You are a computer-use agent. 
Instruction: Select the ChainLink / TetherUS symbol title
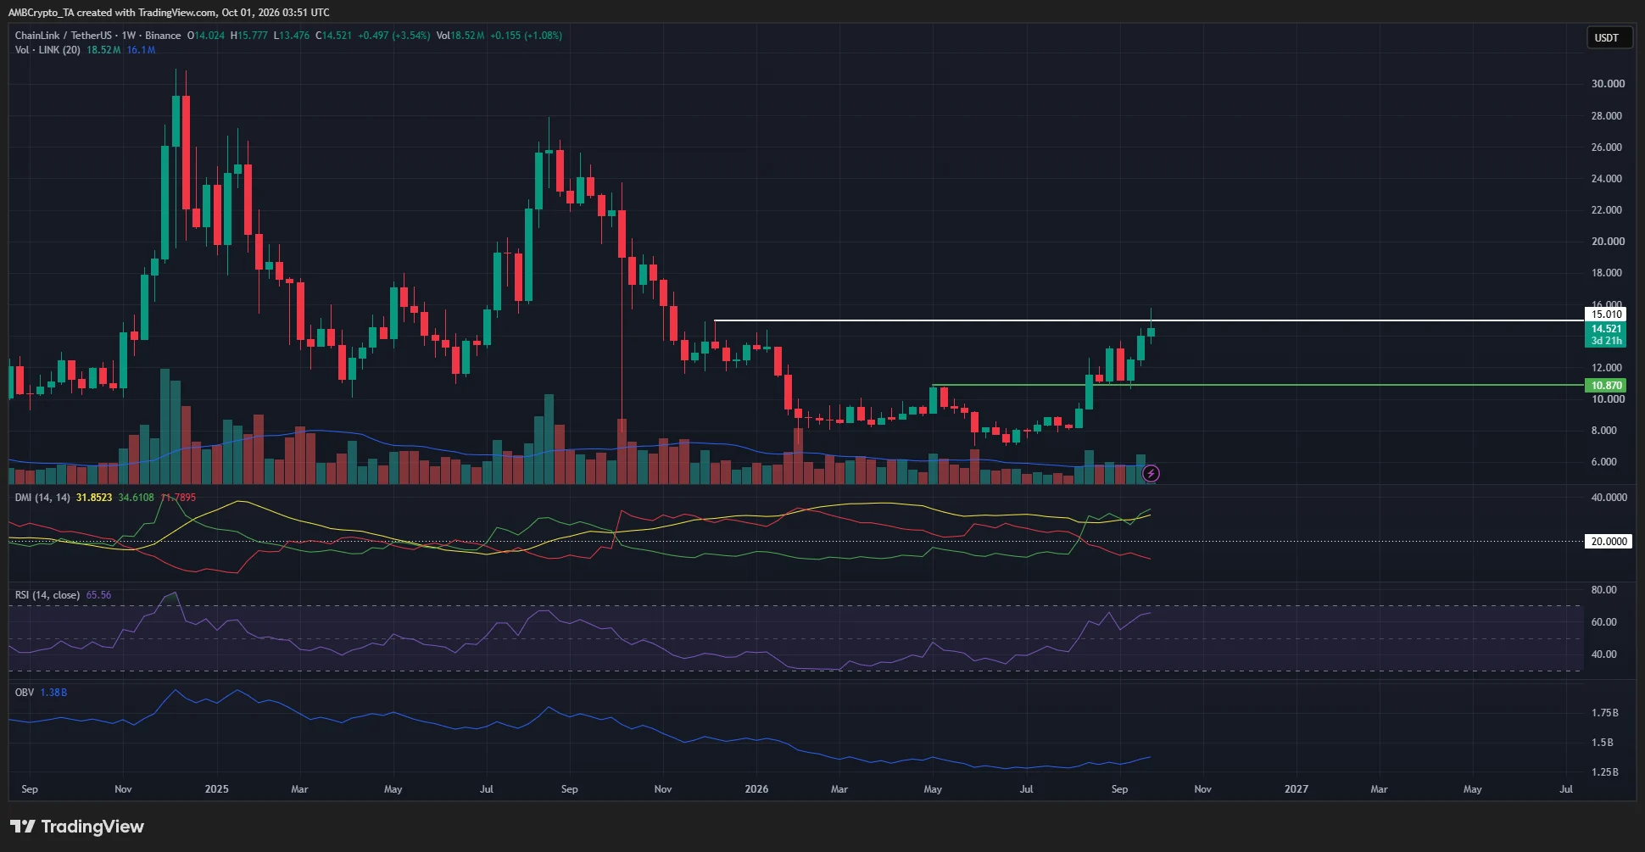(x=63, y=36)
